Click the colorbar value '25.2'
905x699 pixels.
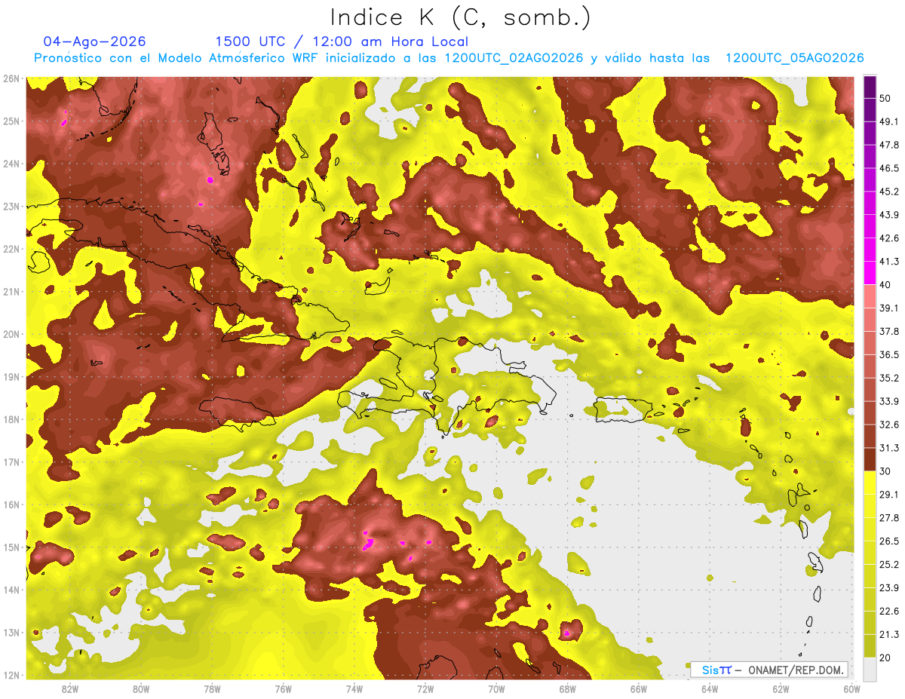pyautogui.click(x=888, y=564)
